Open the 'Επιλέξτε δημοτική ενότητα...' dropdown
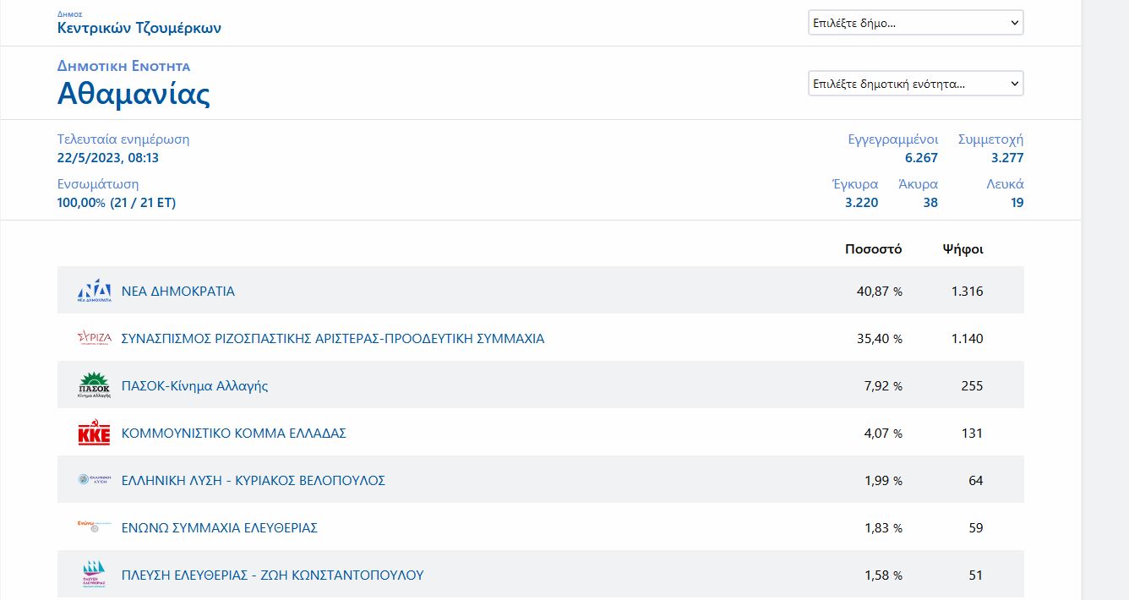 (915, 84)
